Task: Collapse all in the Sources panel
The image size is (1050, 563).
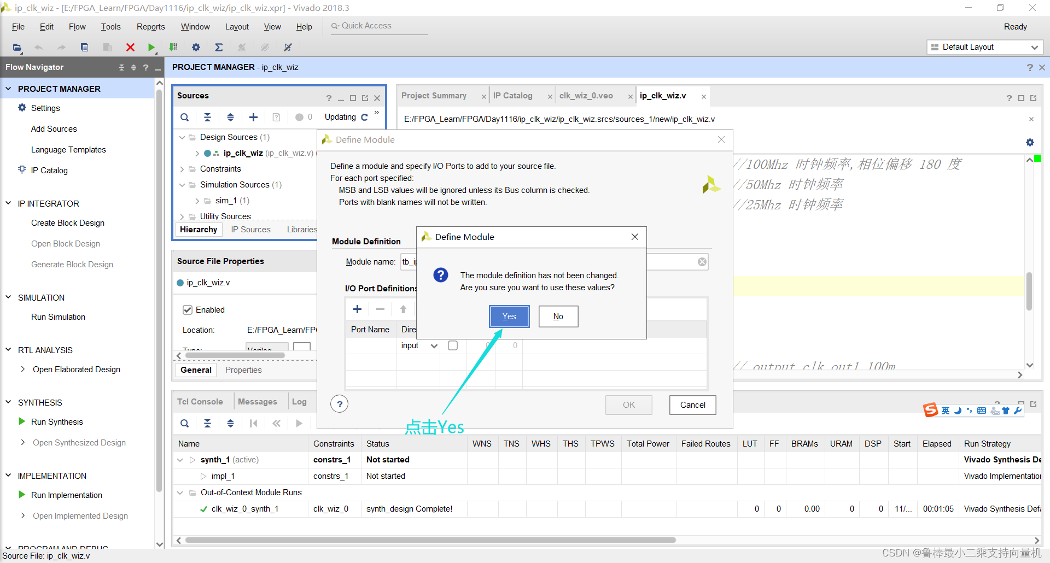Action: point(207,117)
